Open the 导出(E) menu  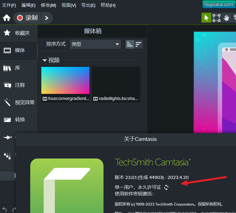click(x=88, y=5)
